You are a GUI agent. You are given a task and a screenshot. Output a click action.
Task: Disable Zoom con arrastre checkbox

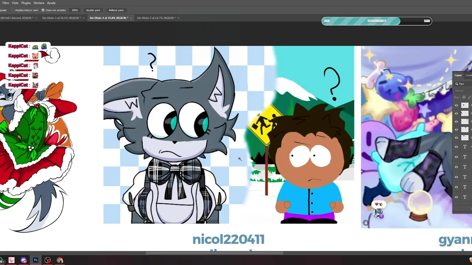pos(43,10)
